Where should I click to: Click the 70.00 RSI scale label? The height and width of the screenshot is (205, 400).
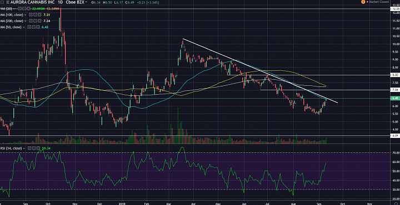(396, 152)
